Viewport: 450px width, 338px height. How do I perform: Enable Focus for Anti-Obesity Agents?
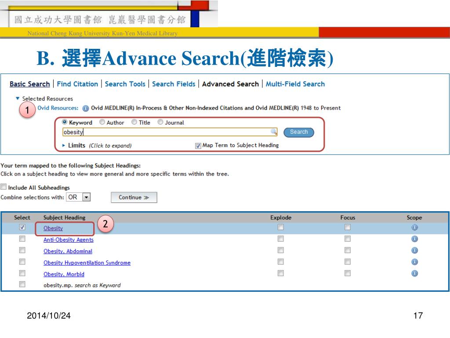[x=348, y=239]
